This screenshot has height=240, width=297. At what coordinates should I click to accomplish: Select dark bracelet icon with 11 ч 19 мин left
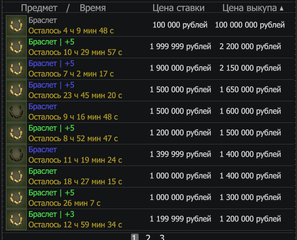[16, 155]
